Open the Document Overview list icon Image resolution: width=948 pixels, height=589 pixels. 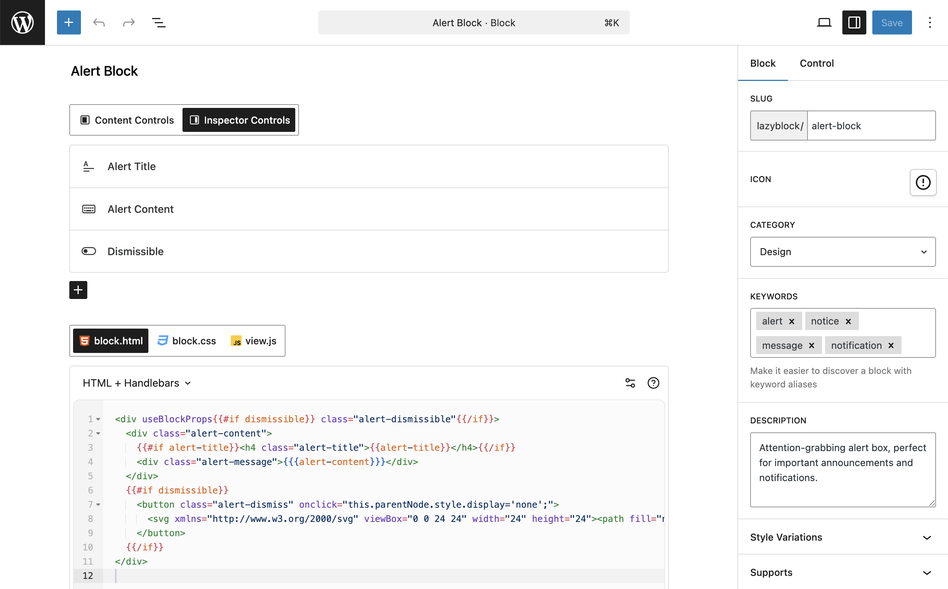click(x=158, y=22)
